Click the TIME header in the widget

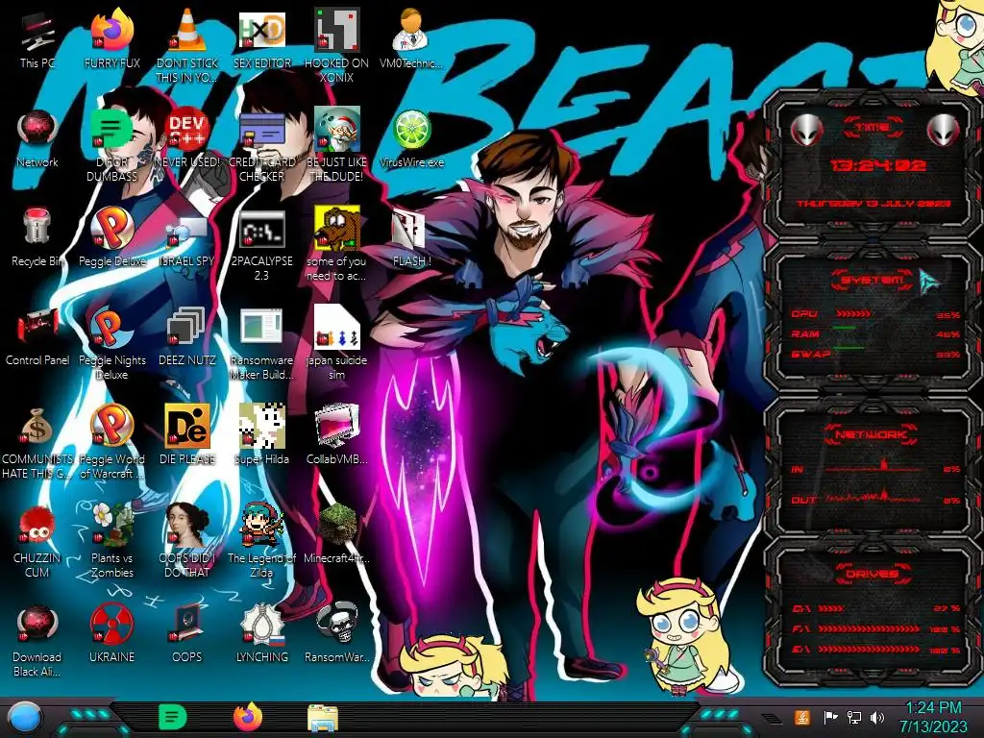coord(873,128)
